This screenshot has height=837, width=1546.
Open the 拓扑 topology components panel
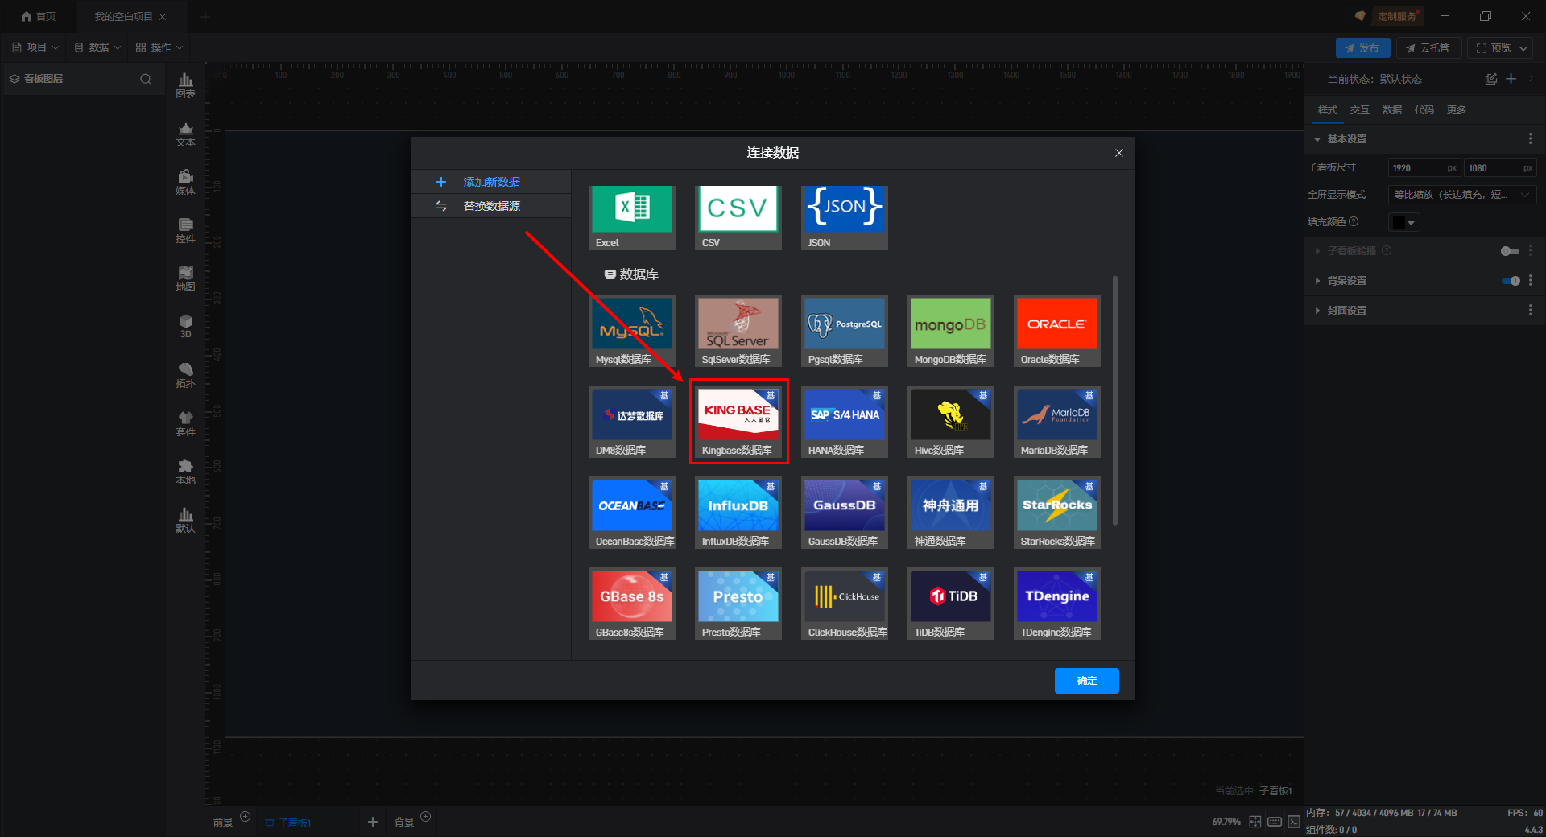click(185, 375)
